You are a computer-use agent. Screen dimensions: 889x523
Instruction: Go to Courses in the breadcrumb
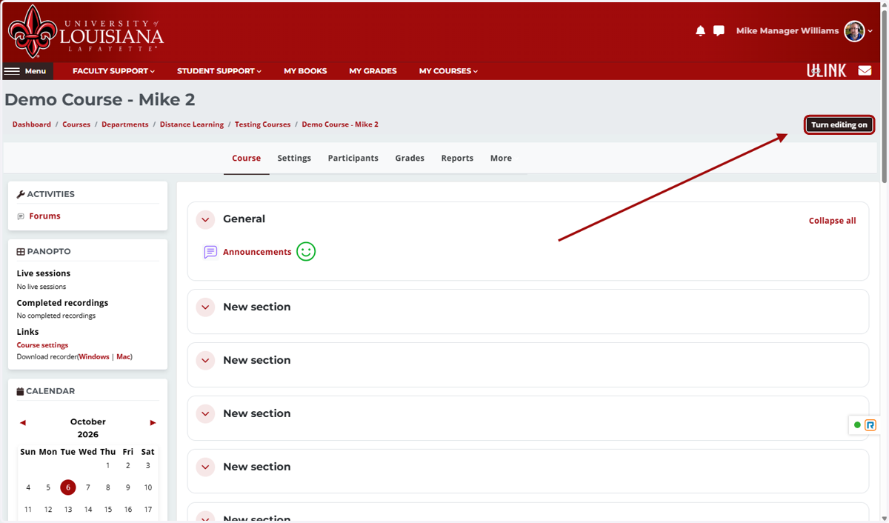click(76, 124)
